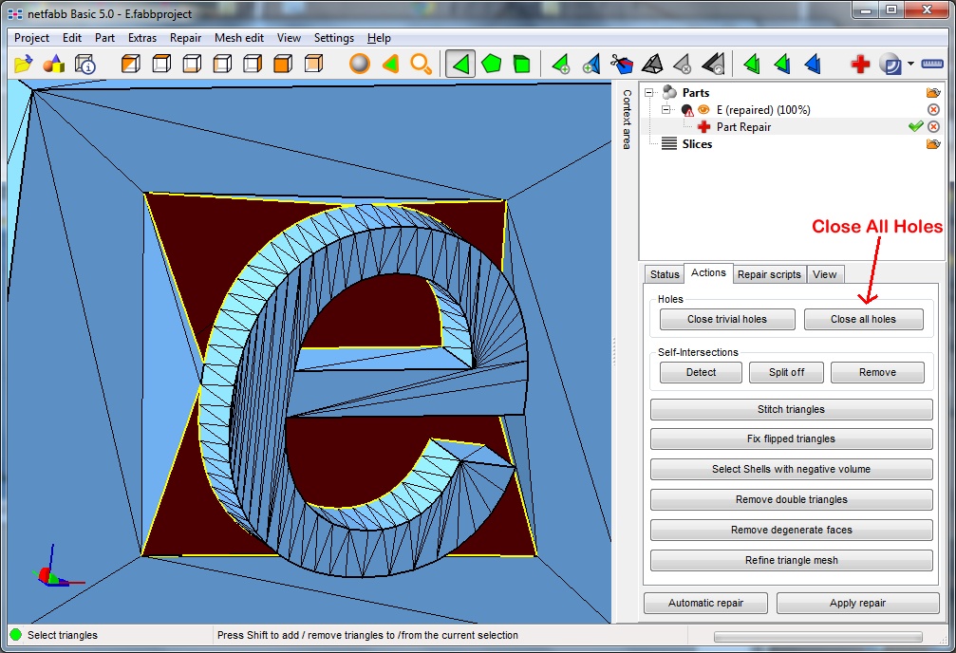Click the first green double-triangle icon
The image size is (956, 653).
click(x=752, y=64)
